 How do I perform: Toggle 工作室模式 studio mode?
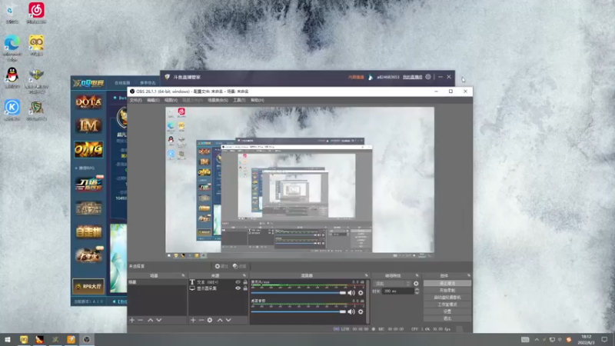click(x=447, y=304)
